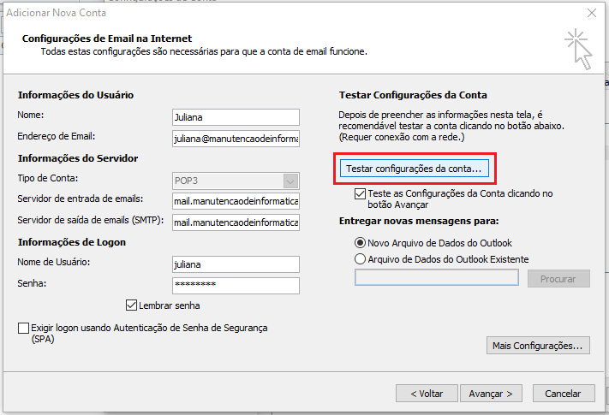The image size is (609, 415).
Task: Click the Procurar browse button
Action: (558, 278)
